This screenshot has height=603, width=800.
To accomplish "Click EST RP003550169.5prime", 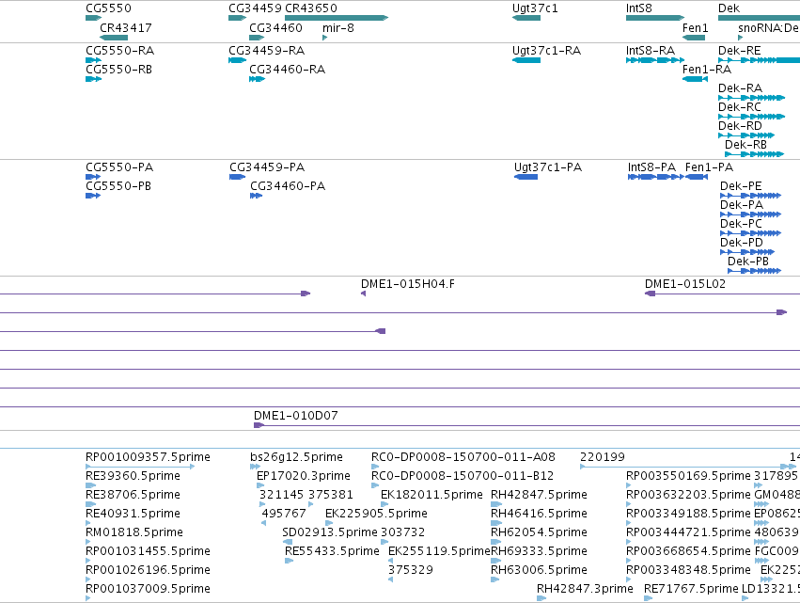I will click(688, 476).
